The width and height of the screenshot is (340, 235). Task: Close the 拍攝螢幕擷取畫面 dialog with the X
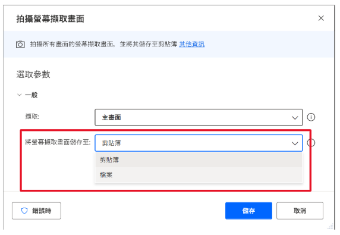(321, 18)
